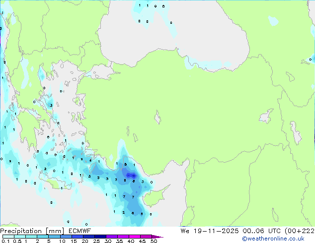Pick the legend swatch between 35 and 40
The image size is (315, 243).
[x=123, y=237]
